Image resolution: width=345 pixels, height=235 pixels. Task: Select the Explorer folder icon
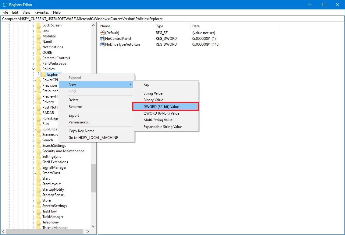(x=43, y=74)
